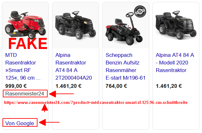The height and width of the screenshot is (133, 202).
Task: Click the red arrow pointing at Von Google
Action: pyautogui.click(x=49, y=122)
